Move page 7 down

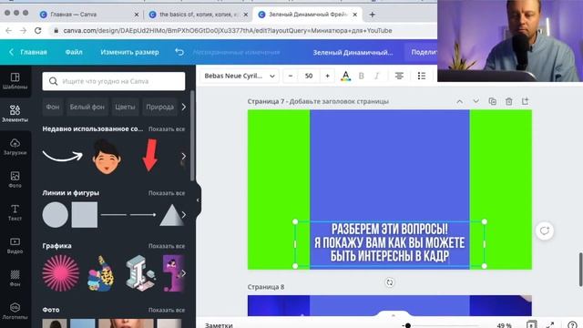pos(476,101)
